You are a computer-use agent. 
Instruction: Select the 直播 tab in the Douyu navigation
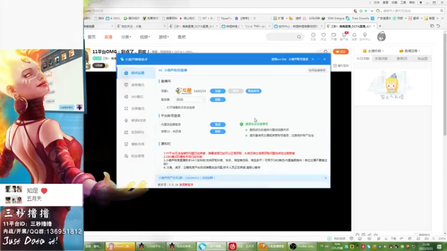[x=108, y=37]
